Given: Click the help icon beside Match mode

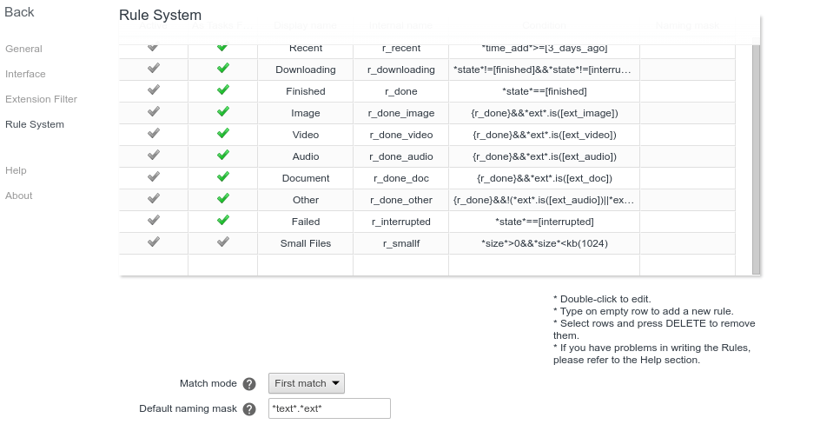Looking at the screenshot, I should pos(249,384).
